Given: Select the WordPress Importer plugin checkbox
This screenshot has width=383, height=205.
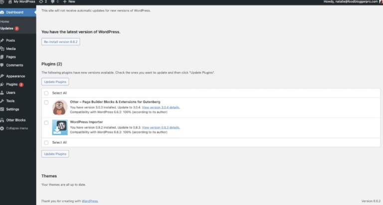Looking at the screenshot, I should tap(46, 122).
